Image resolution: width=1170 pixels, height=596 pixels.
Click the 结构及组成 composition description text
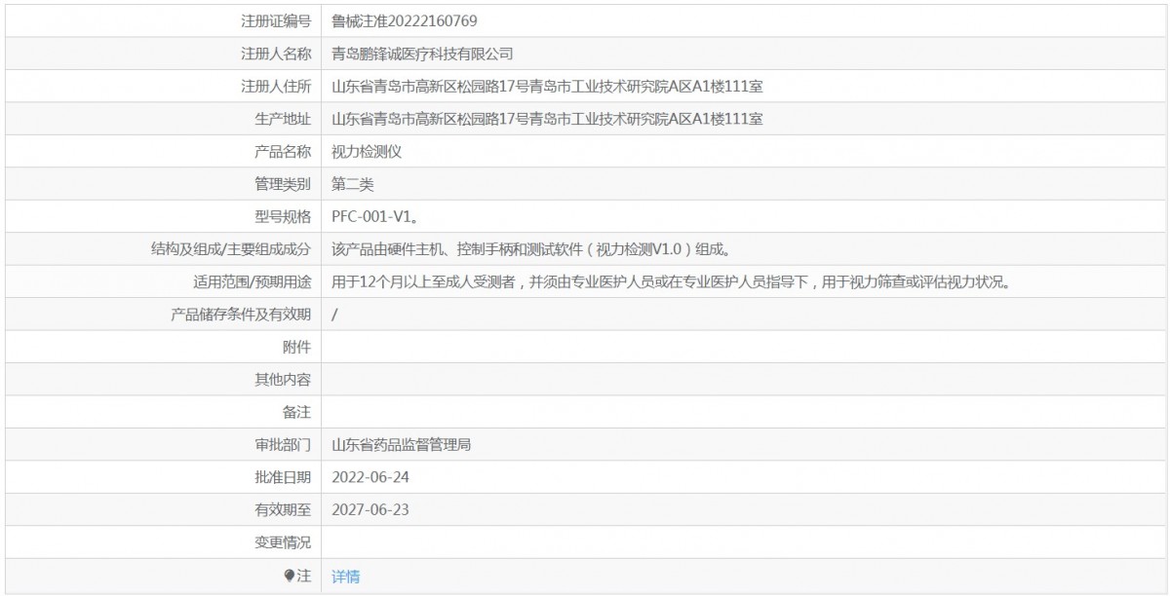tap(530, 249)
